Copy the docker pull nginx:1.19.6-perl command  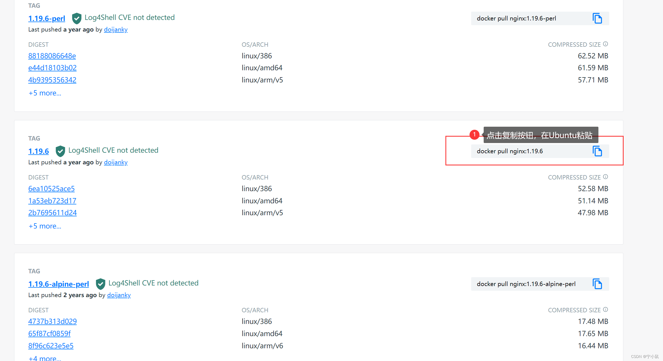pos(597,19)
